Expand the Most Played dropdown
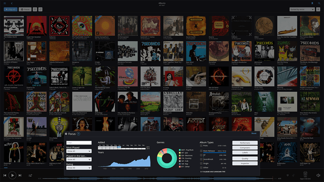The width and height of the screenshot is (324, 182). pyautogui.click(x=79, y=151)
